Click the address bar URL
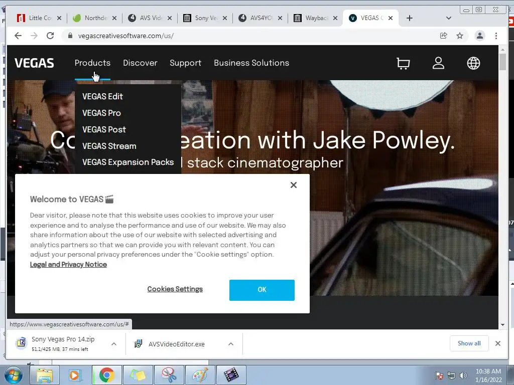 click(126, 36)
